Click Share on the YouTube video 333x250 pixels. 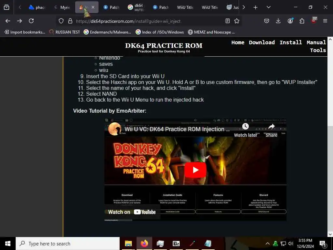coord(272,130)
